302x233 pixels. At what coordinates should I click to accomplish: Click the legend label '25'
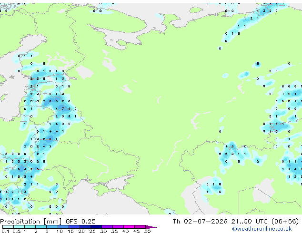pos(92,231)
